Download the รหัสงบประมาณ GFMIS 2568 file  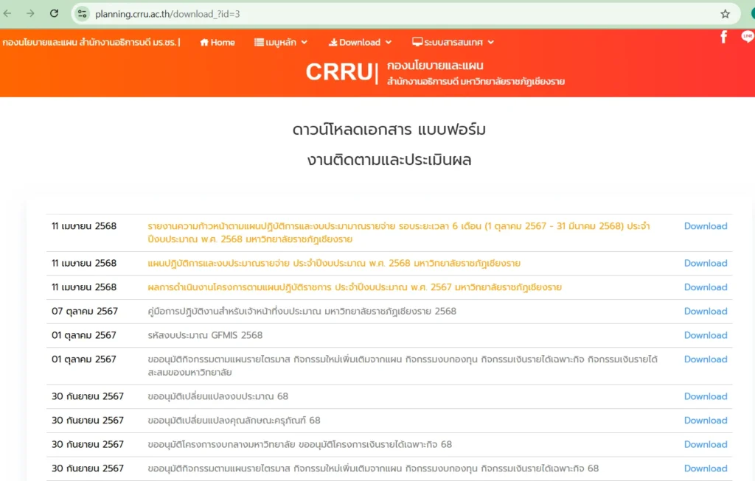[x=706, y=335]
